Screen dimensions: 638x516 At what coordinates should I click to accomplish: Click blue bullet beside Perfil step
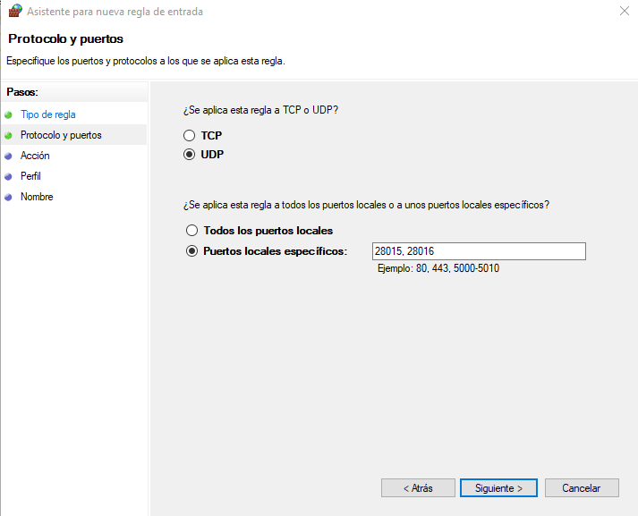click(x=9, y=176)
